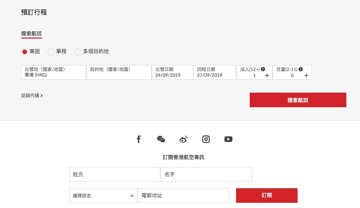
Task: Select the 來回 round-trip option
Action: pos(25,52)
